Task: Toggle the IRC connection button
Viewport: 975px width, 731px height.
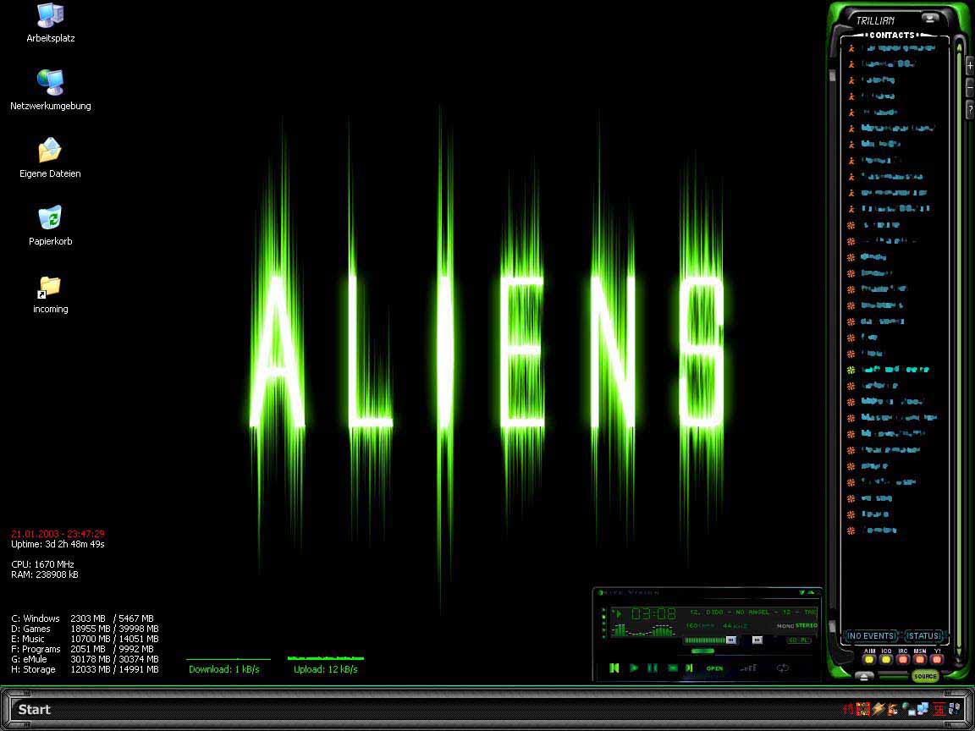Action: (903, 660)
